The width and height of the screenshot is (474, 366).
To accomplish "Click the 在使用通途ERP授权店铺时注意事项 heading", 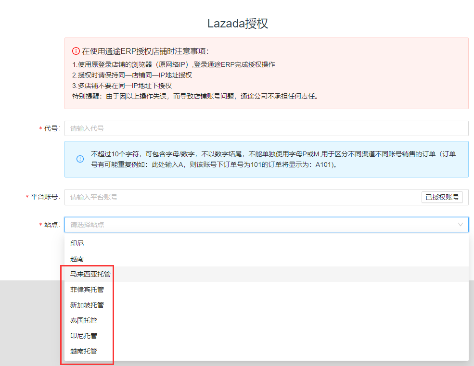I will [145, 51].
